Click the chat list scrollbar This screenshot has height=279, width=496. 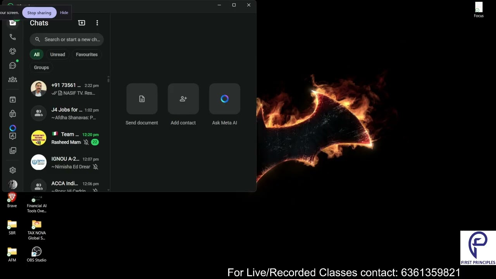tap(108, 79)
